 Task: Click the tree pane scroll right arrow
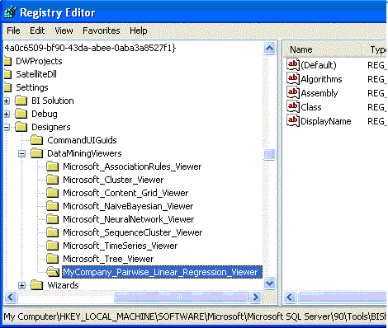click(255, 297)
